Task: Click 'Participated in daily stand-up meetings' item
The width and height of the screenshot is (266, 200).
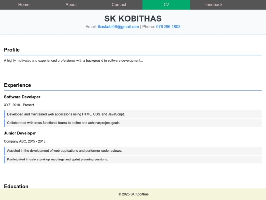Action: pyautogui.click(x=133, y=160)
